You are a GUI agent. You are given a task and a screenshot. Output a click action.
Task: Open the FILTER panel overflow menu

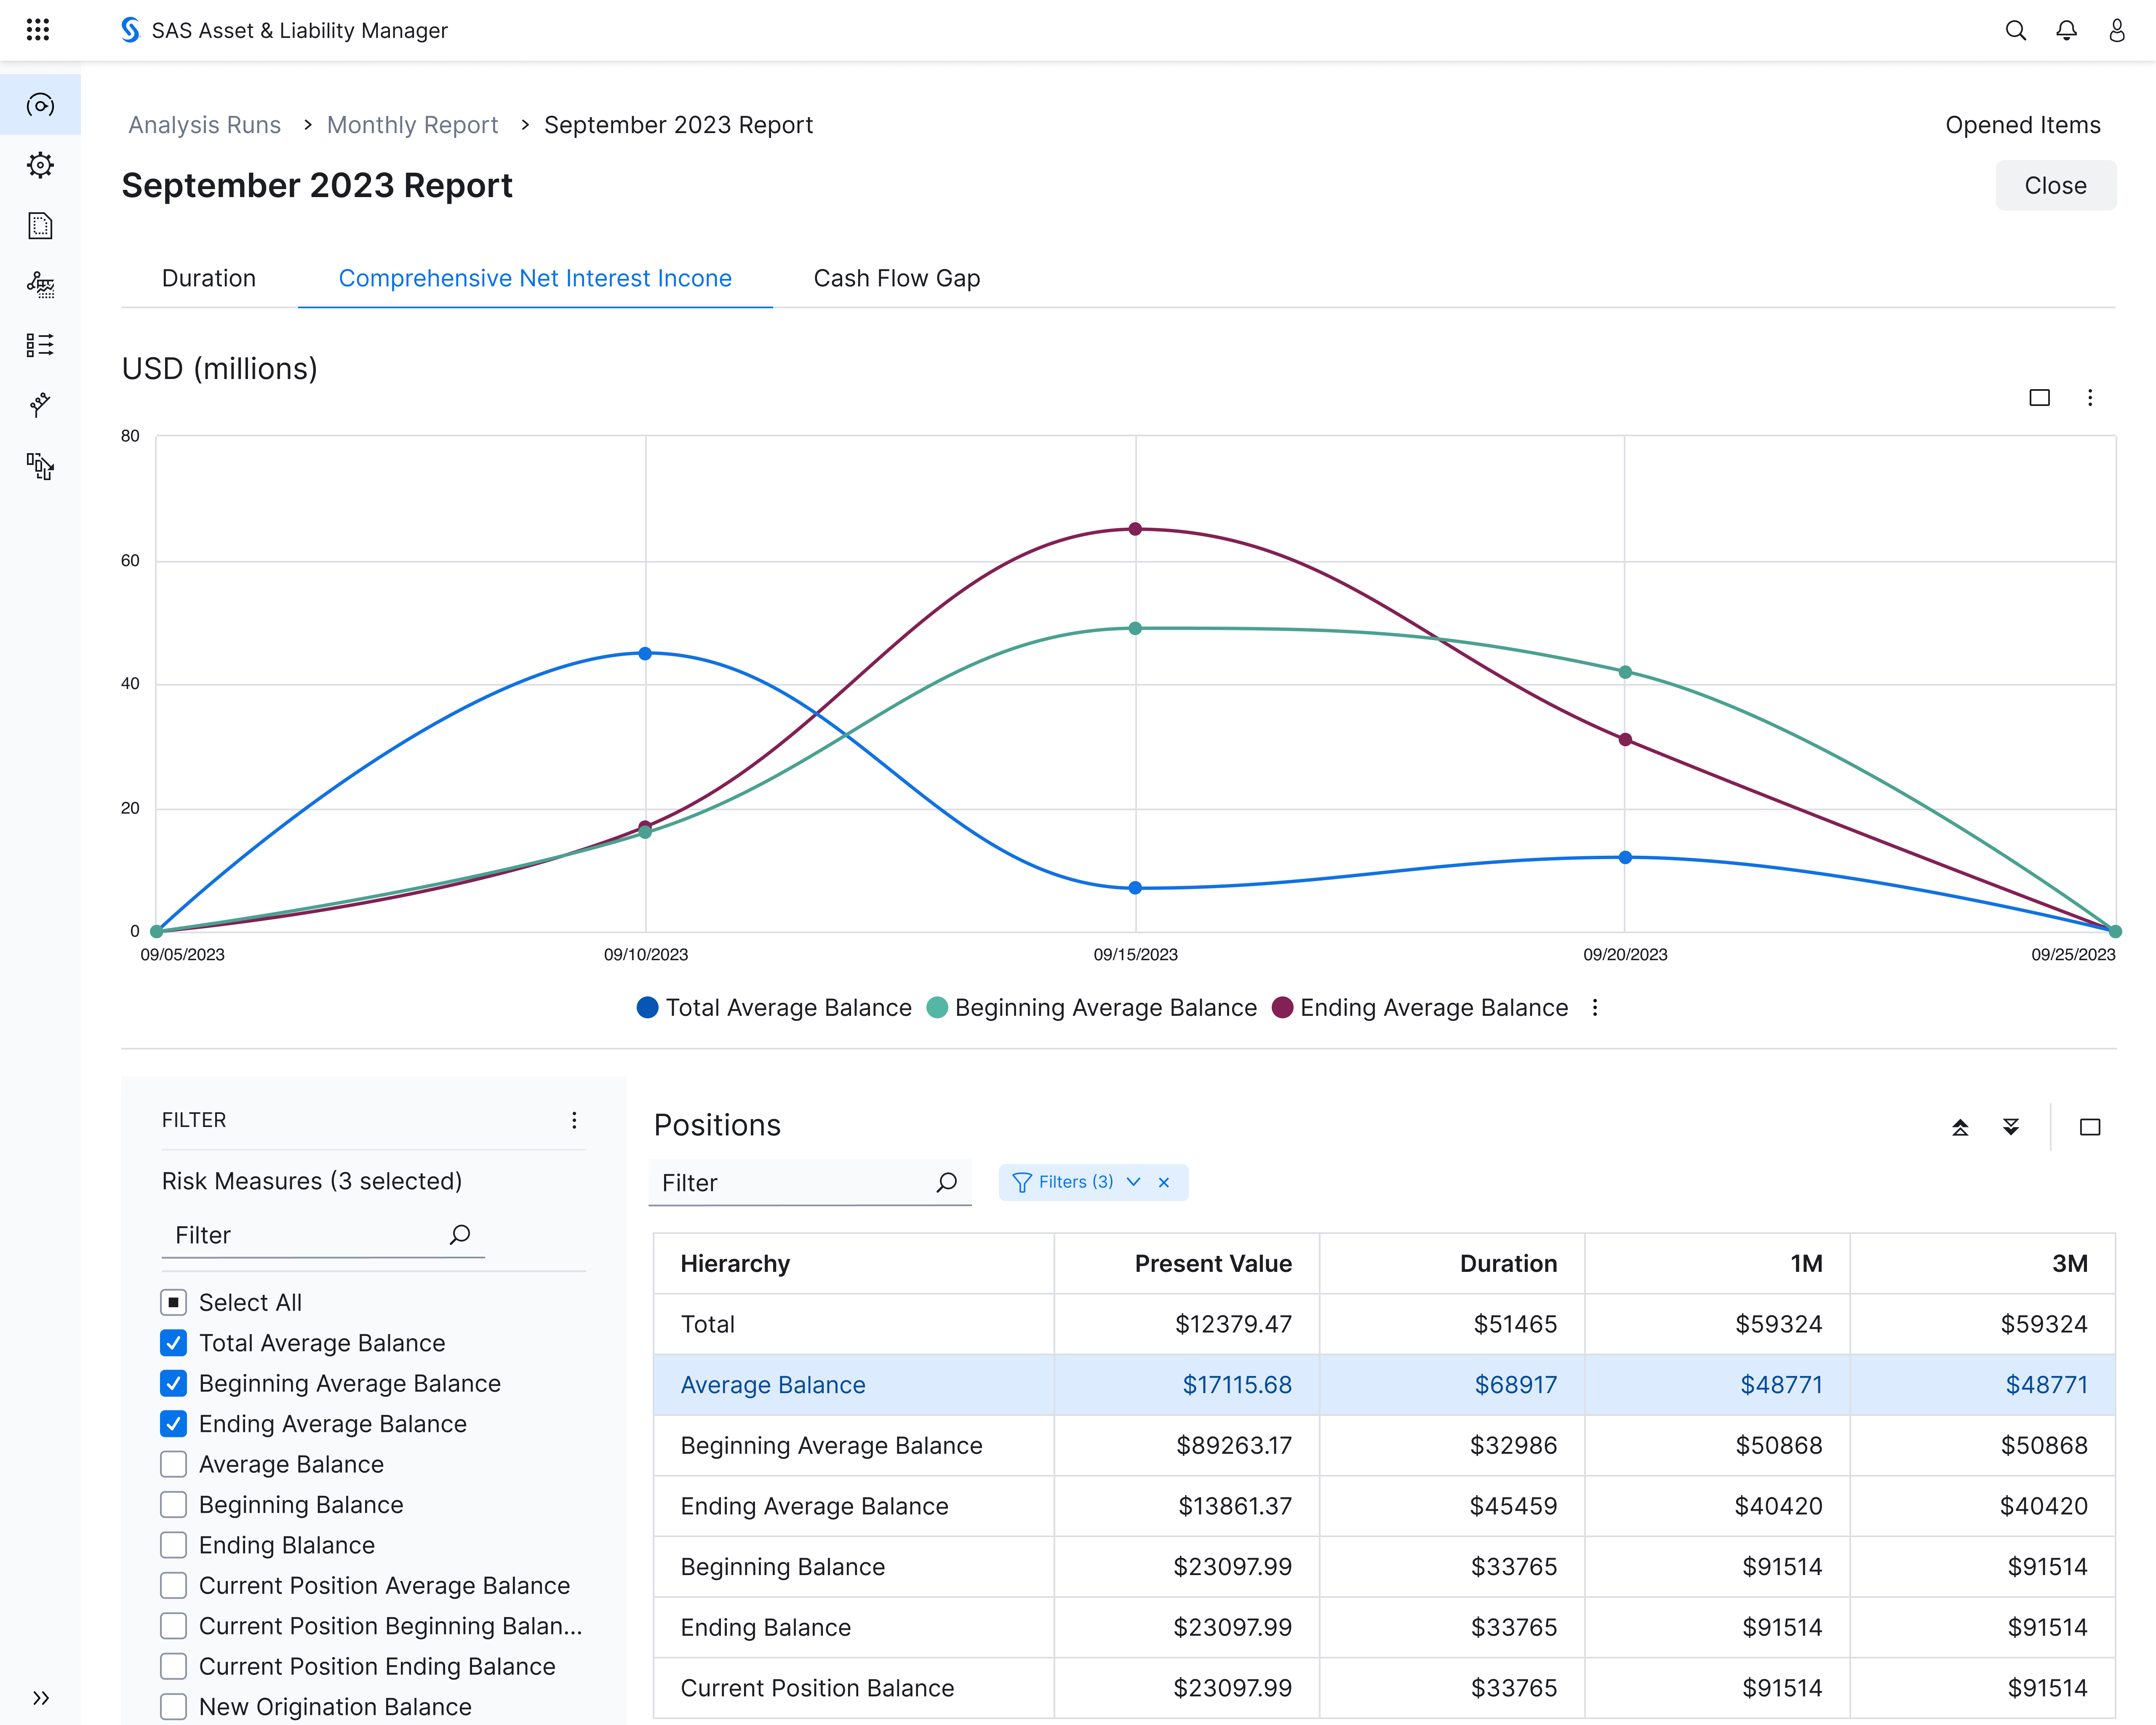click(x=574, y=1120)
